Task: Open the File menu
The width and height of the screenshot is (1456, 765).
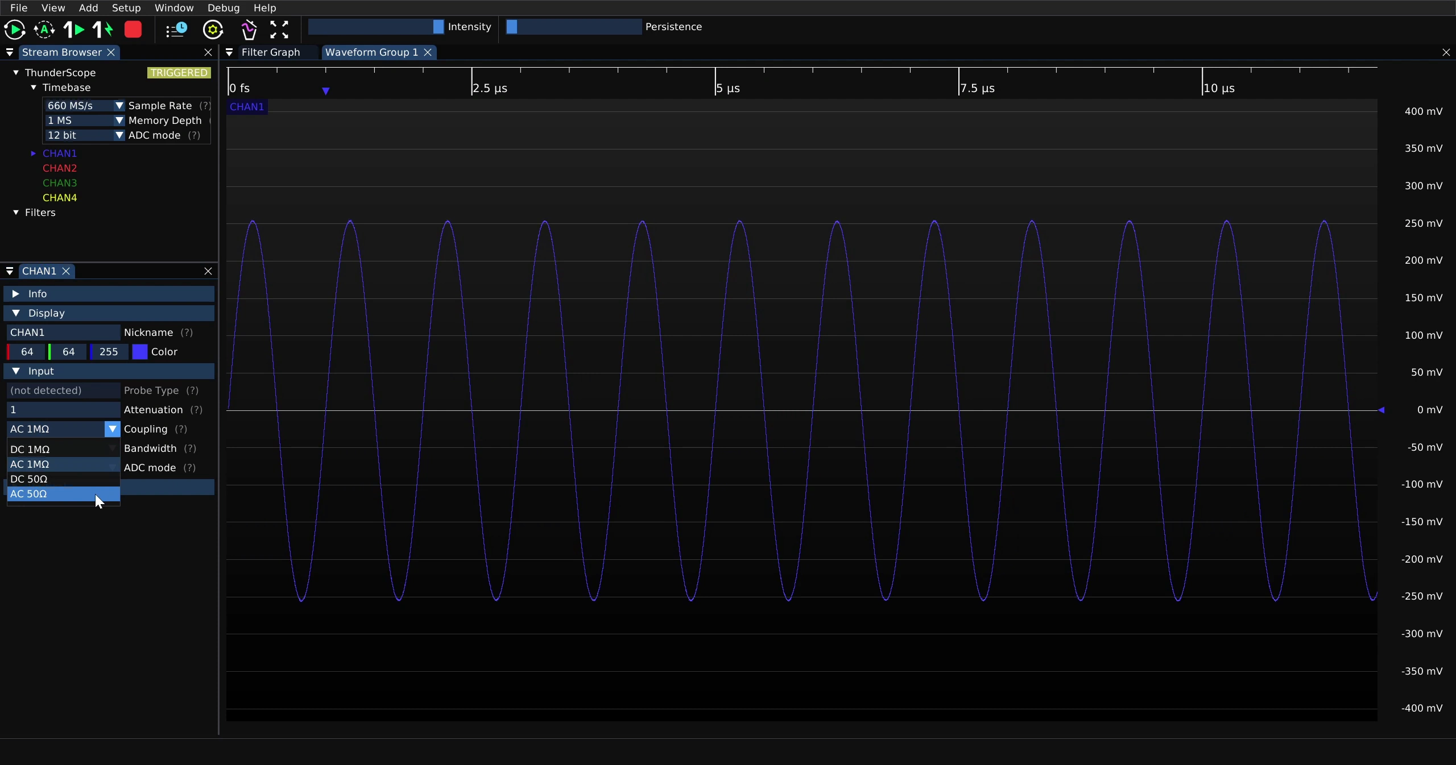Action: pyautogui.click(x=19, y=8)
